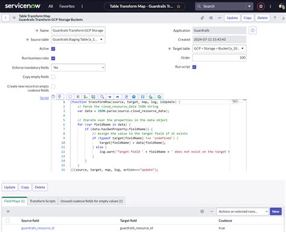The height and width of the screenshot is (232, 286).
Task: Click into the Name input field
Action: click(x=78, y=30)
